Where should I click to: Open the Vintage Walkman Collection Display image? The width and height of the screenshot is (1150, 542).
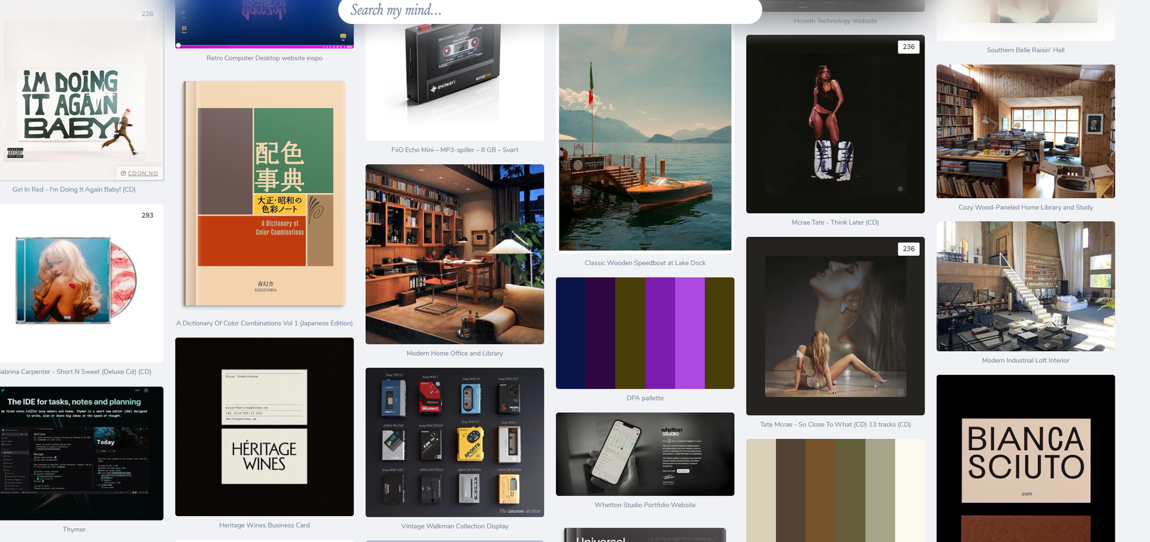click(x=454, y=442)
